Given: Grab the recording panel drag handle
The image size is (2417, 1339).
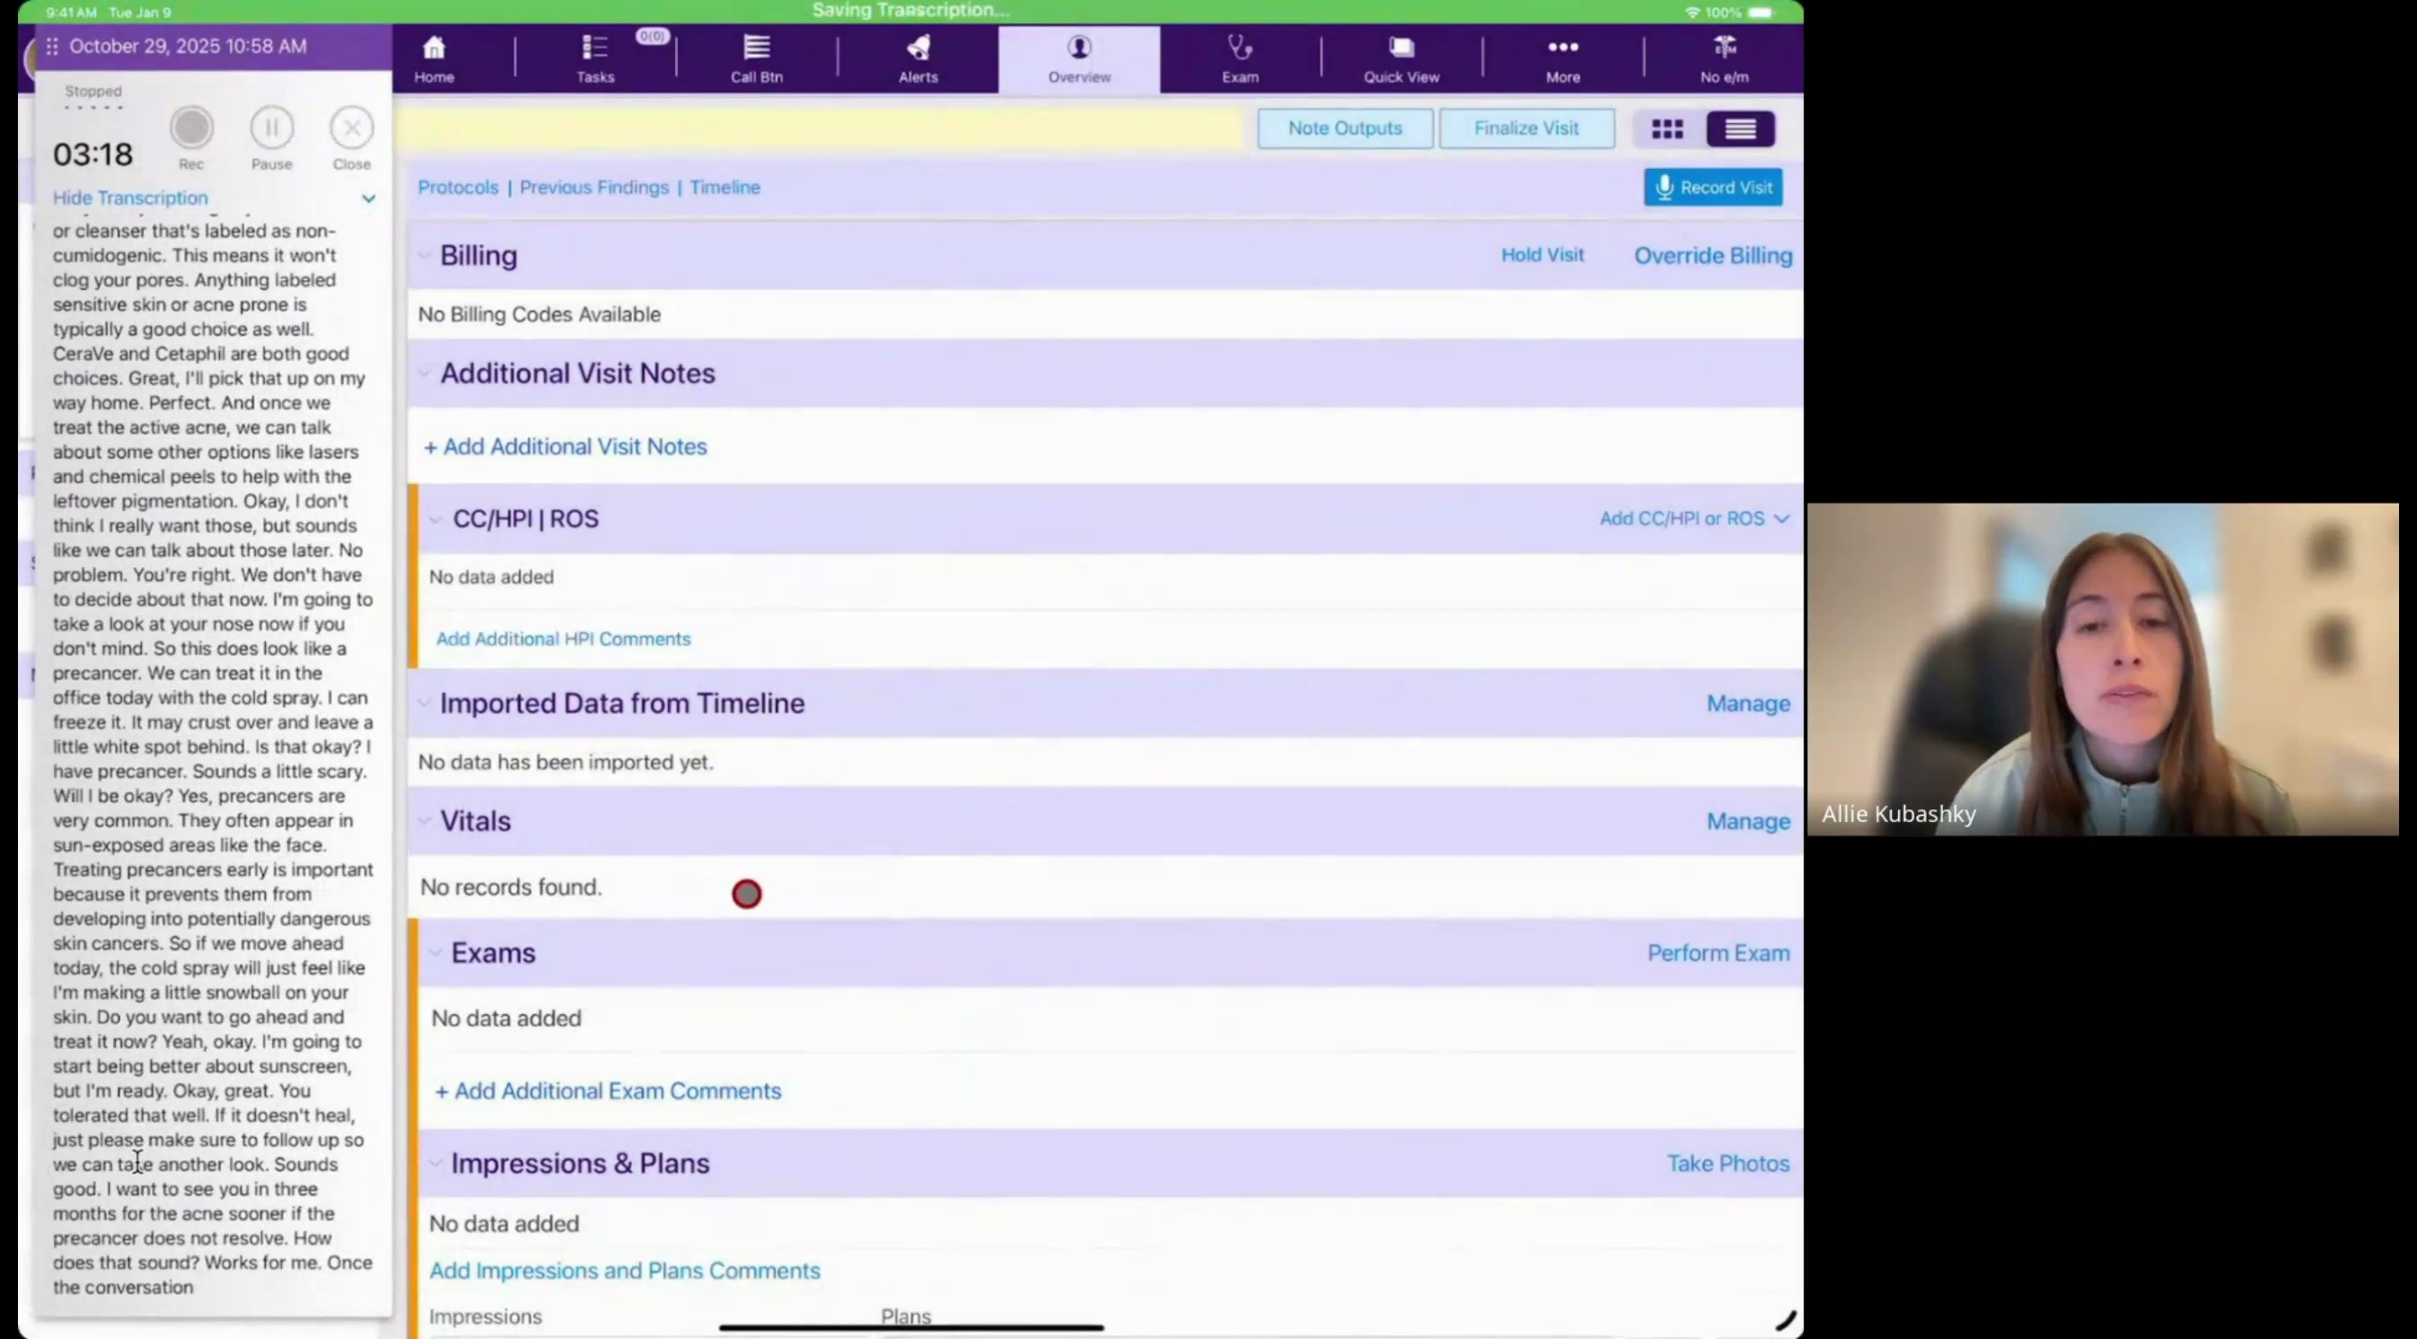Looking at the screenshot, I should (53, 46).
